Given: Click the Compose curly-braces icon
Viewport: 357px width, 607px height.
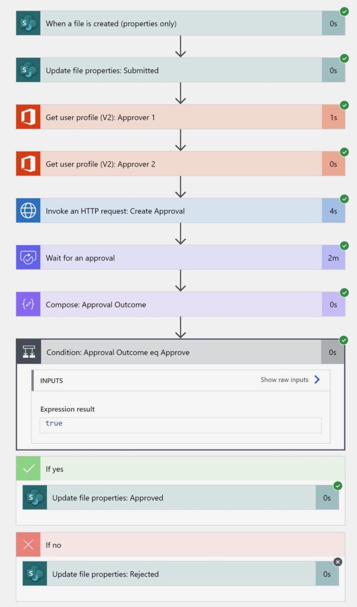Looking at the screenshot, I should 28,304.
